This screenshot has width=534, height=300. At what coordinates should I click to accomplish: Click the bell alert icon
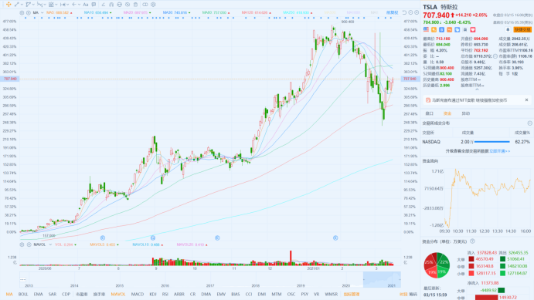pos(508,30)
